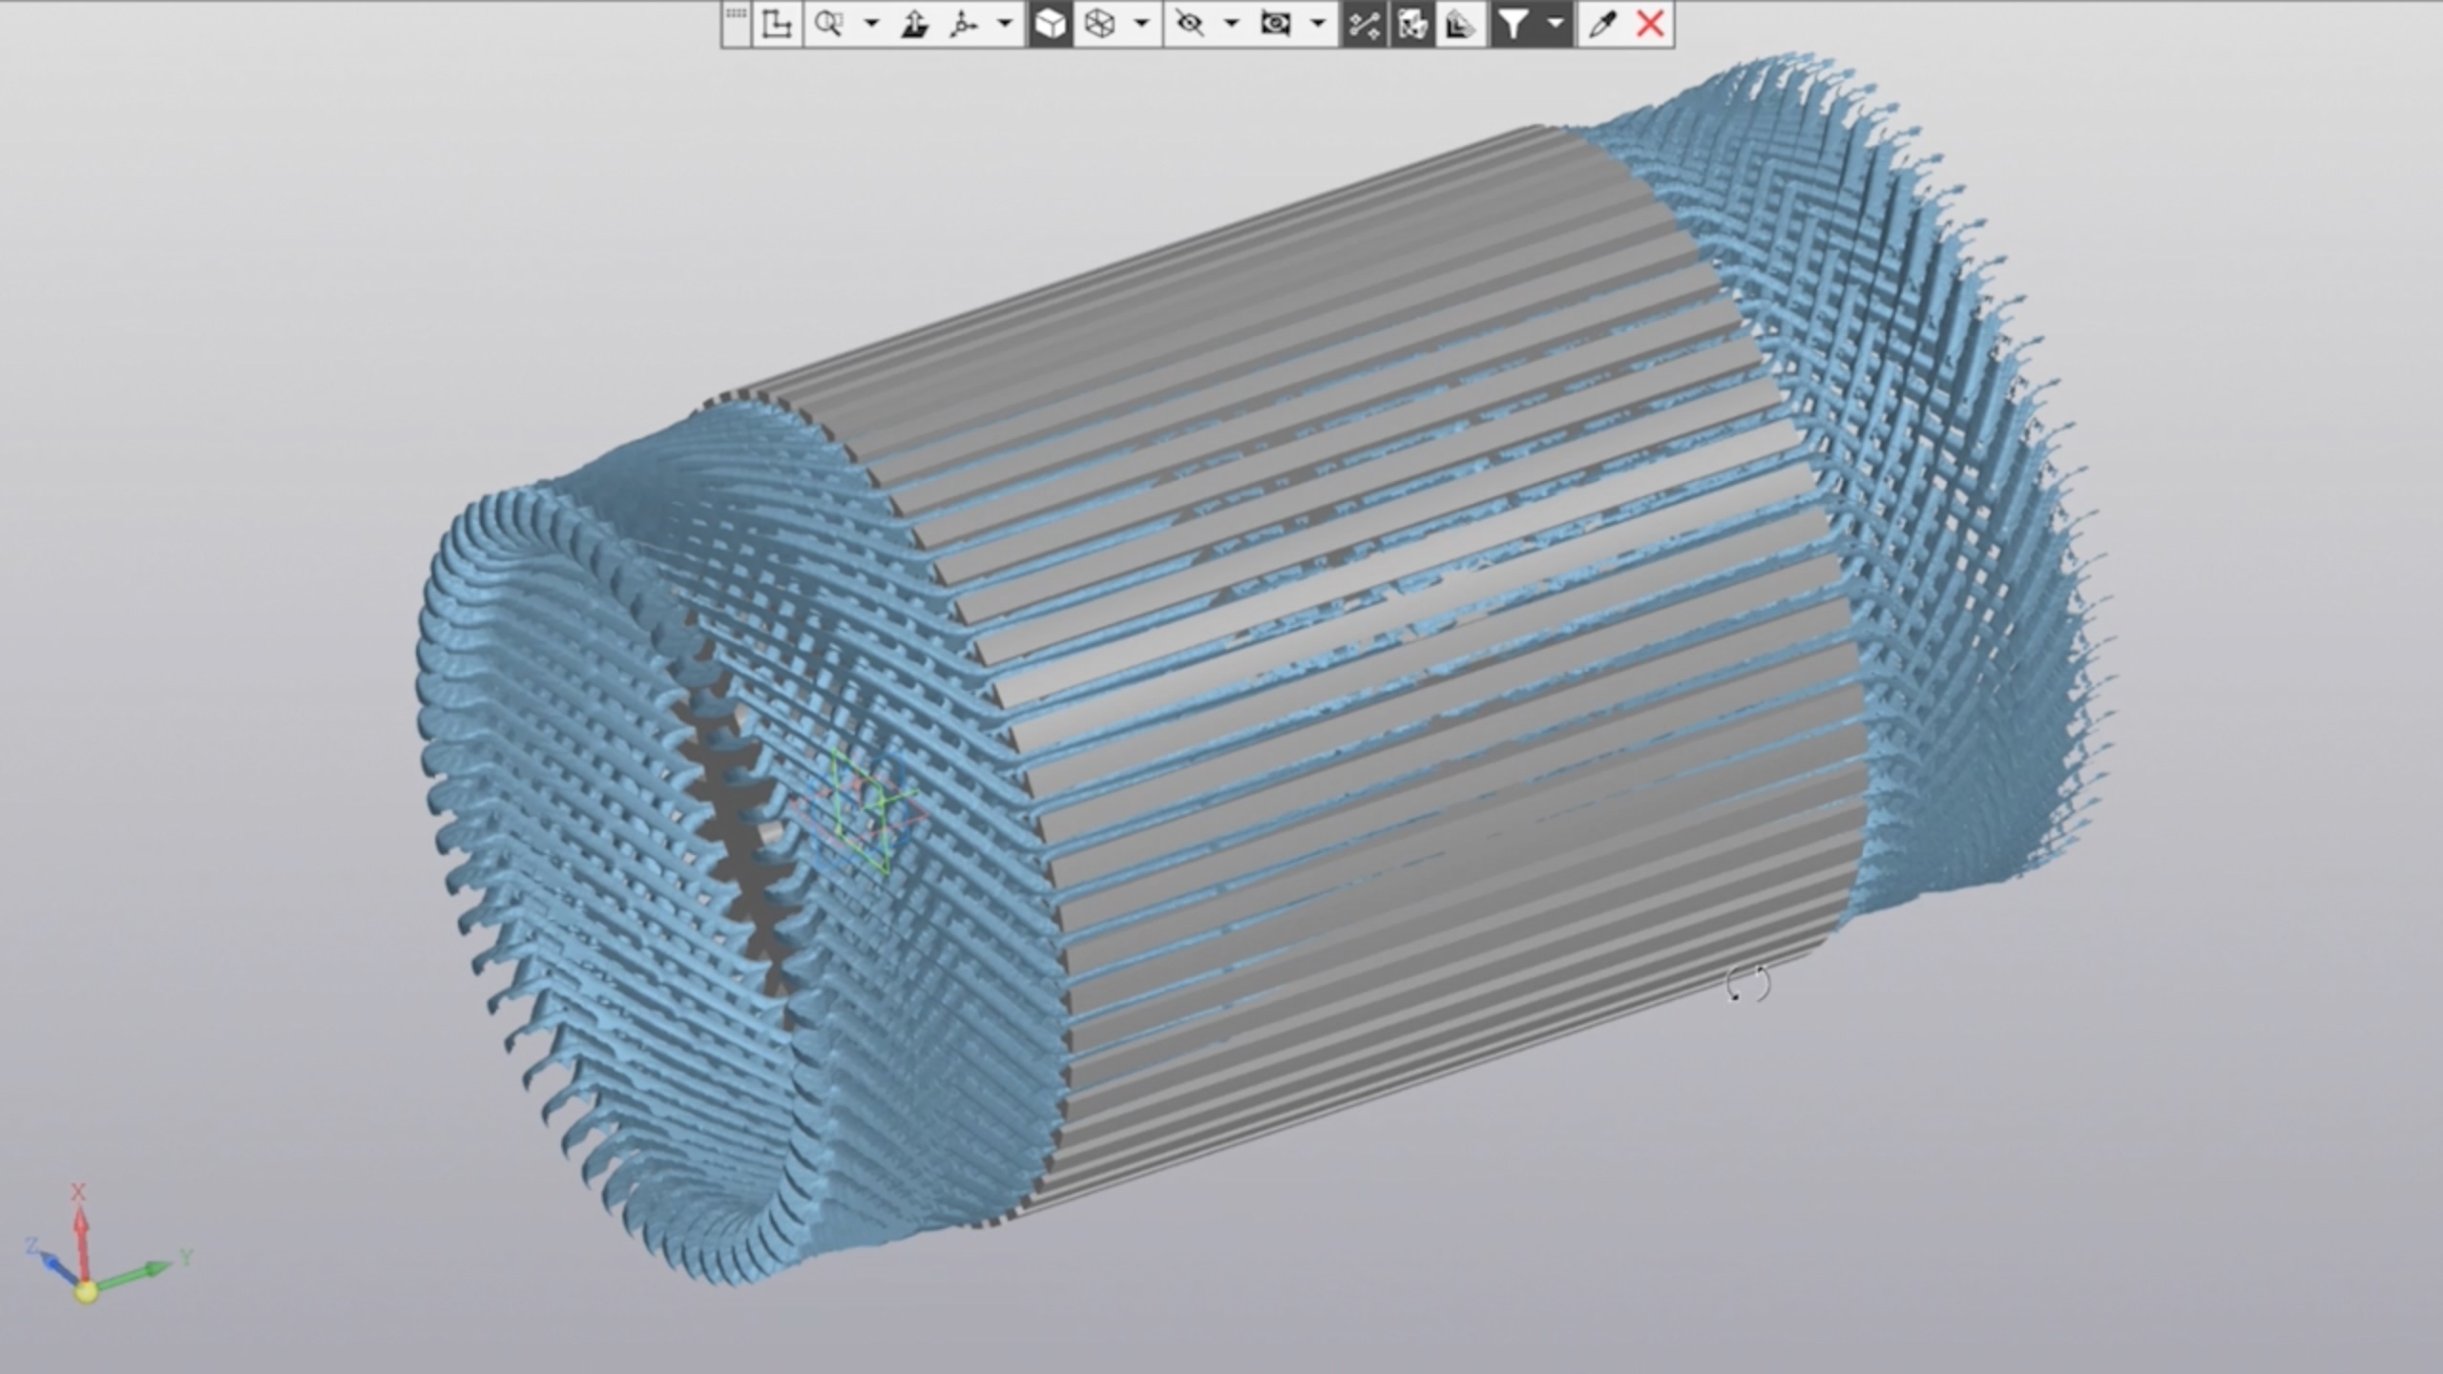
Task: Click the normal-to-plane view icon
Action: coord(914,24)
